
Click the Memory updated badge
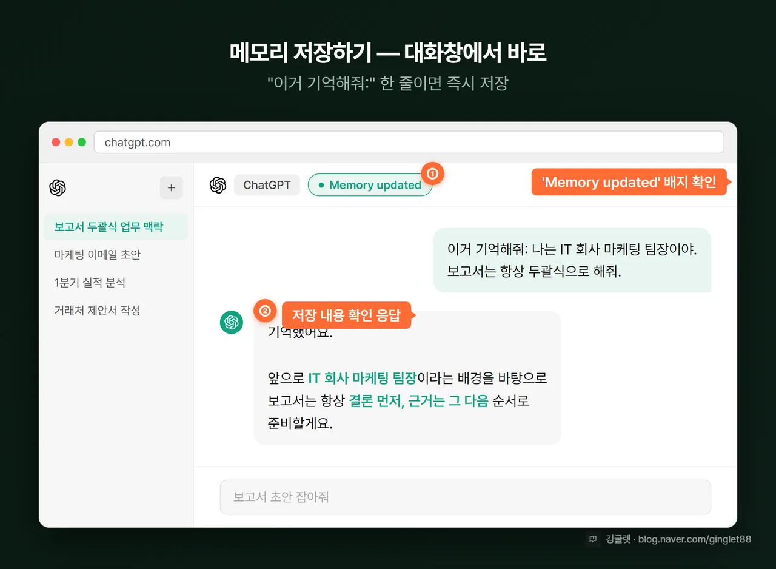tap(370, 185)
